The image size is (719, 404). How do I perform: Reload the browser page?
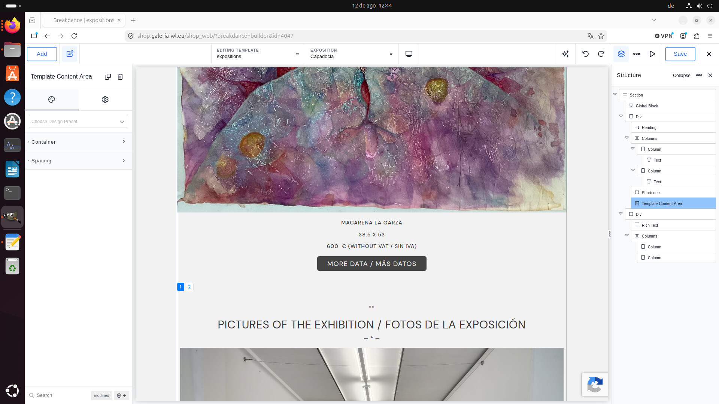[x=74, y=36]
